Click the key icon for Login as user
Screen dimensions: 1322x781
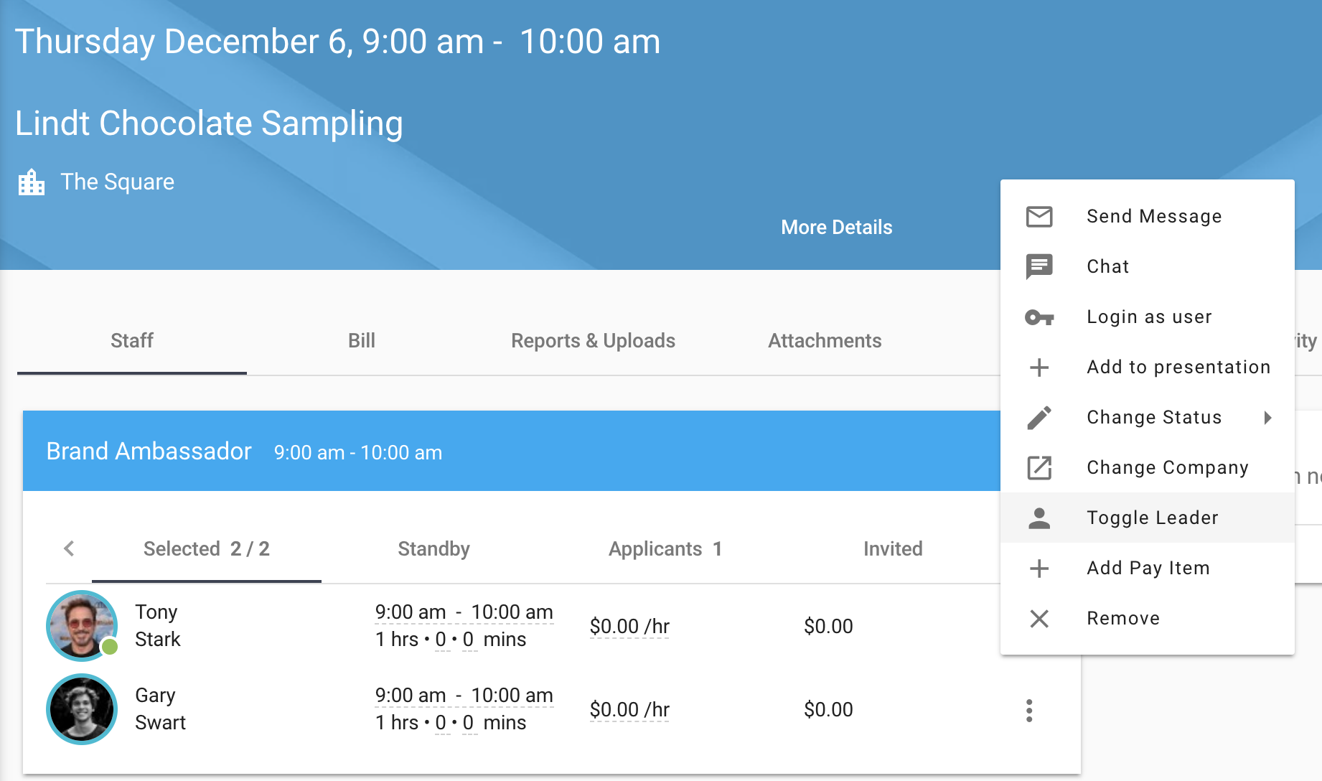(x=1039, y=317)
